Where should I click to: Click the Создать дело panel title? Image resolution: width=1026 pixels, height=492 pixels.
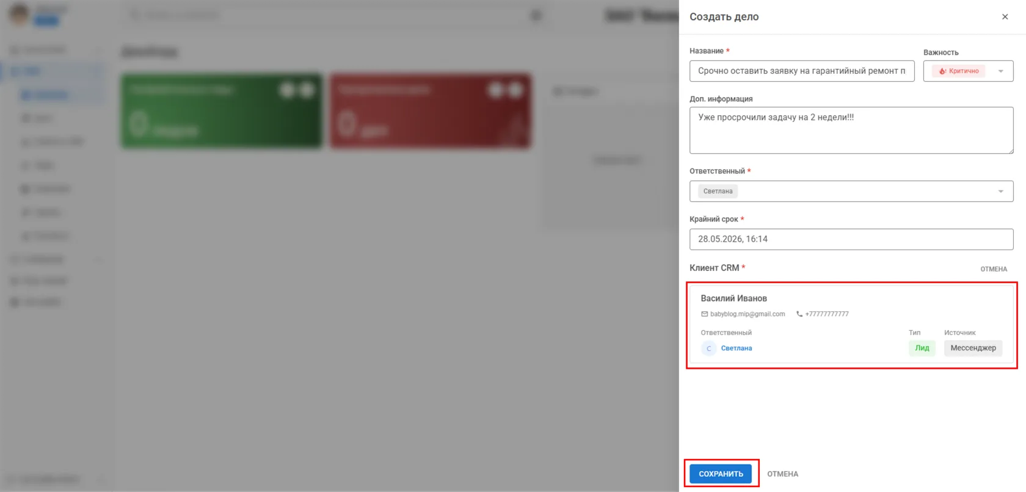point(724,17)
